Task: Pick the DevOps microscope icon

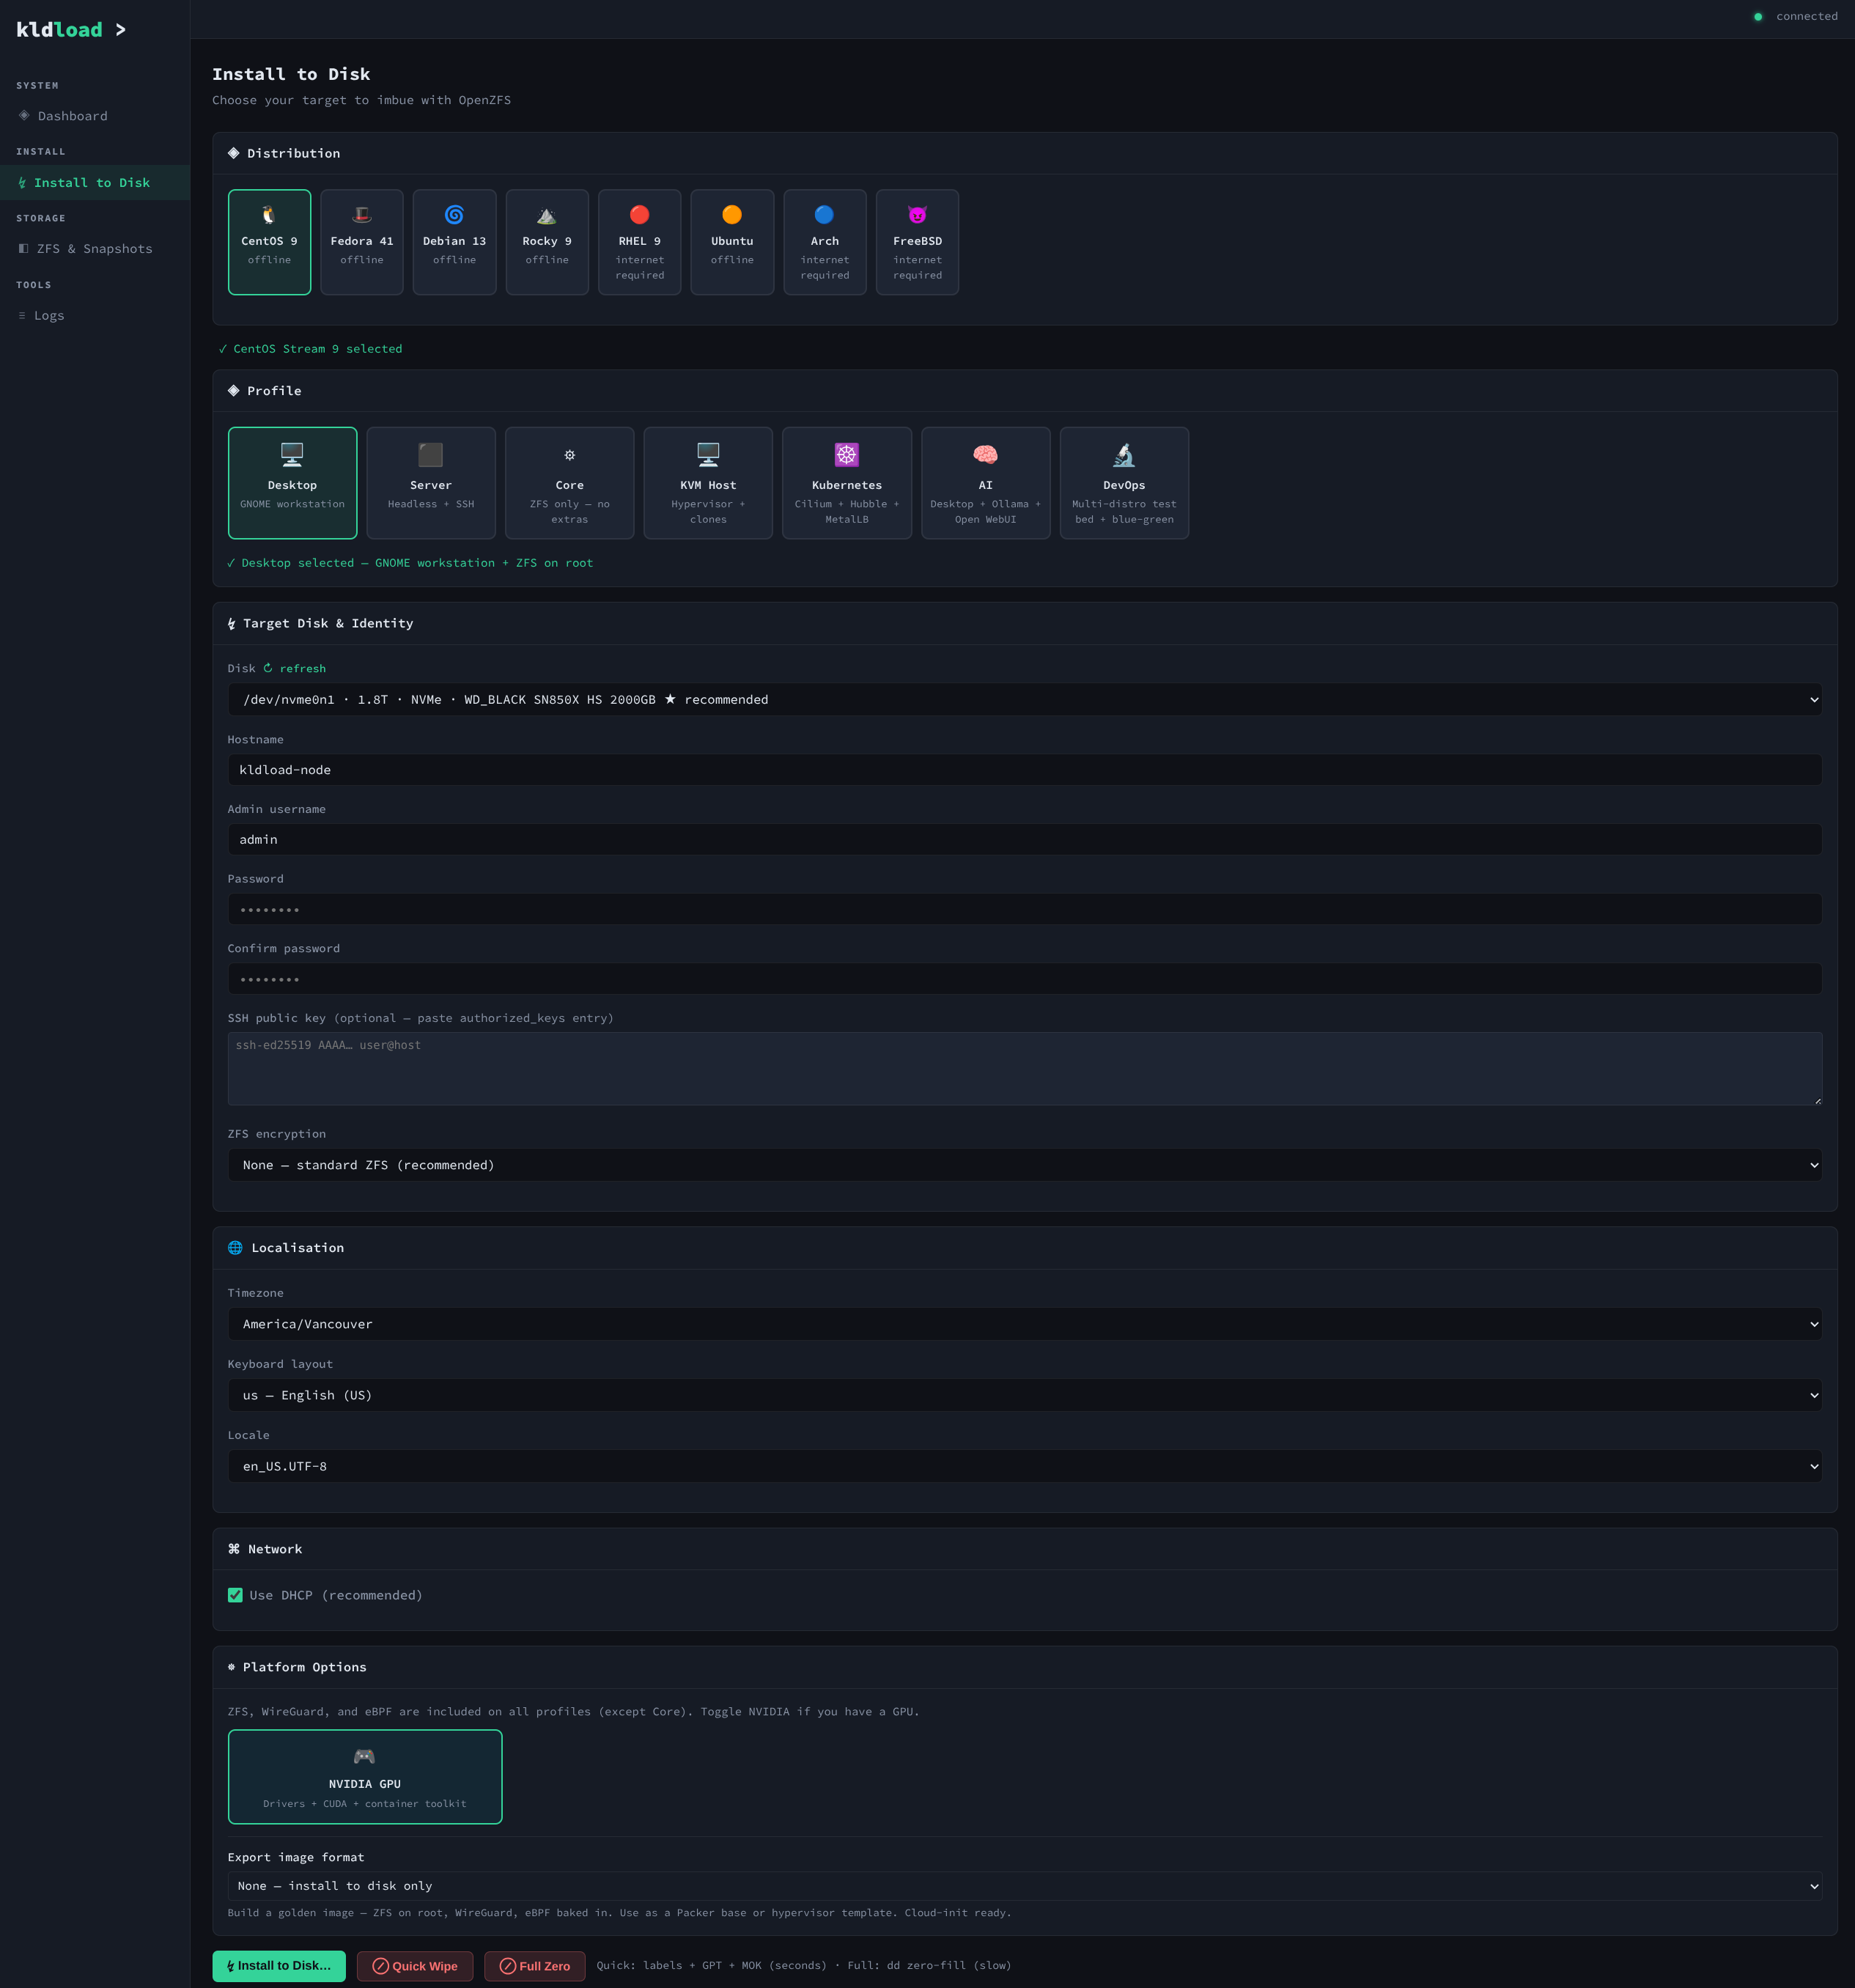Action: 1124,455
